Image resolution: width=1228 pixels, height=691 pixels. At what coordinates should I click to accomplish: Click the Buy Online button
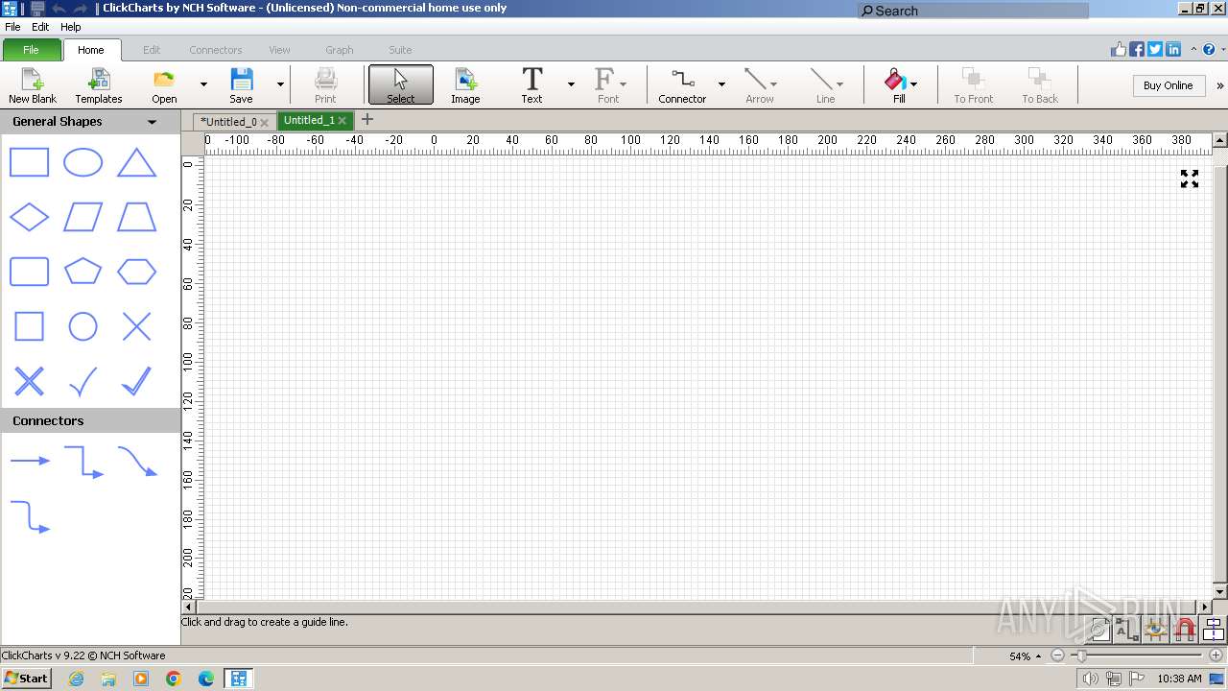click(1168, 85)
